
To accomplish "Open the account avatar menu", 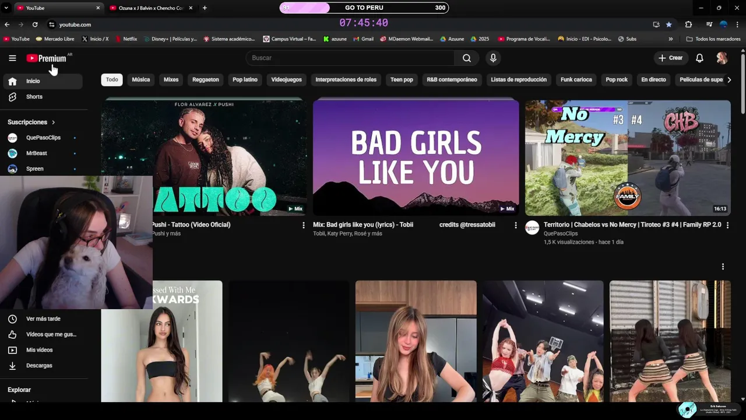I will (x=722, y=58).
